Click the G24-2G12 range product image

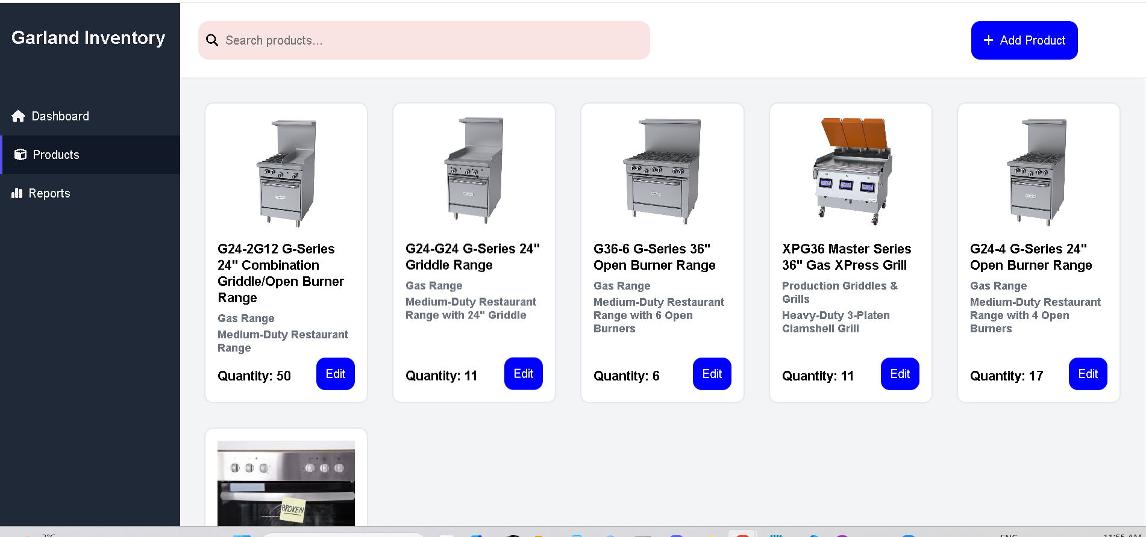click(x=286, y=172)
